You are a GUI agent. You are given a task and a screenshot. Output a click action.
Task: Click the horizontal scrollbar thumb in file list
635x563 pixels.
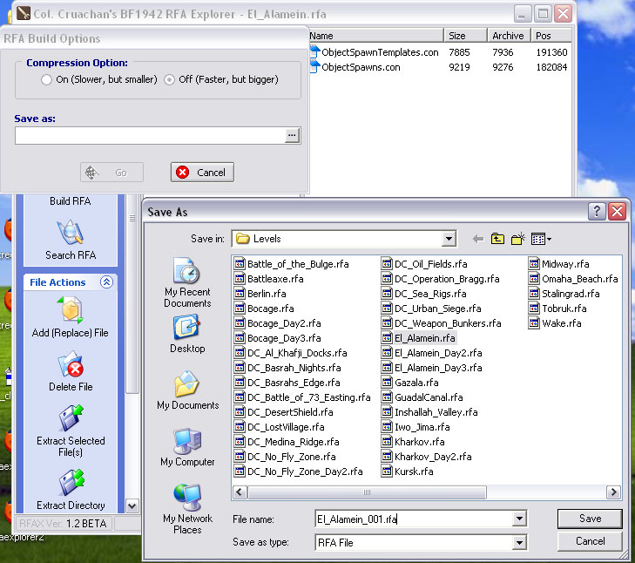tap(367, 492)
